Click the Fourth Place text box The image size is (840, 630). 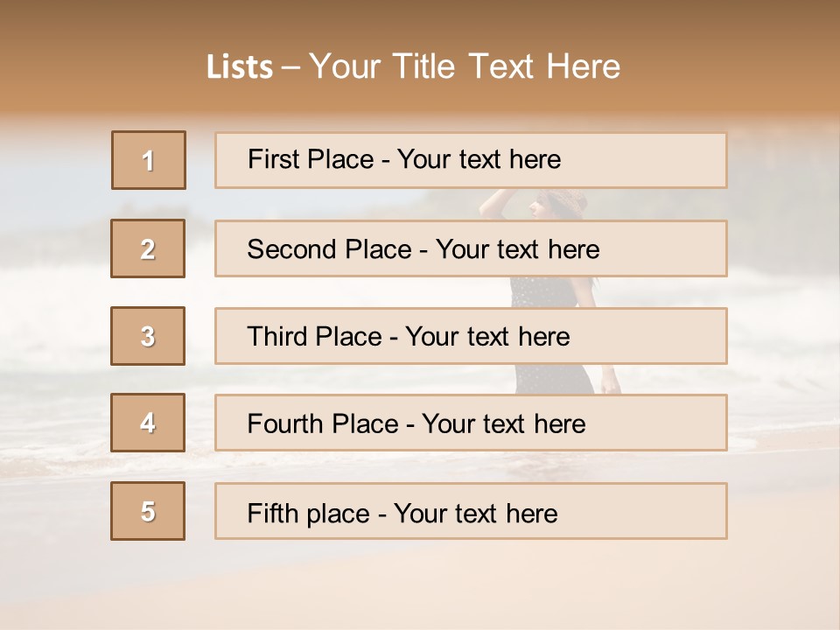[x=471, y=423]
